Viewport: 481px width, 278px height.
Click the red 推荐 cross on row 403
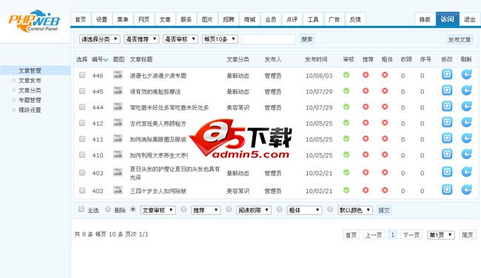coord(366,172)
